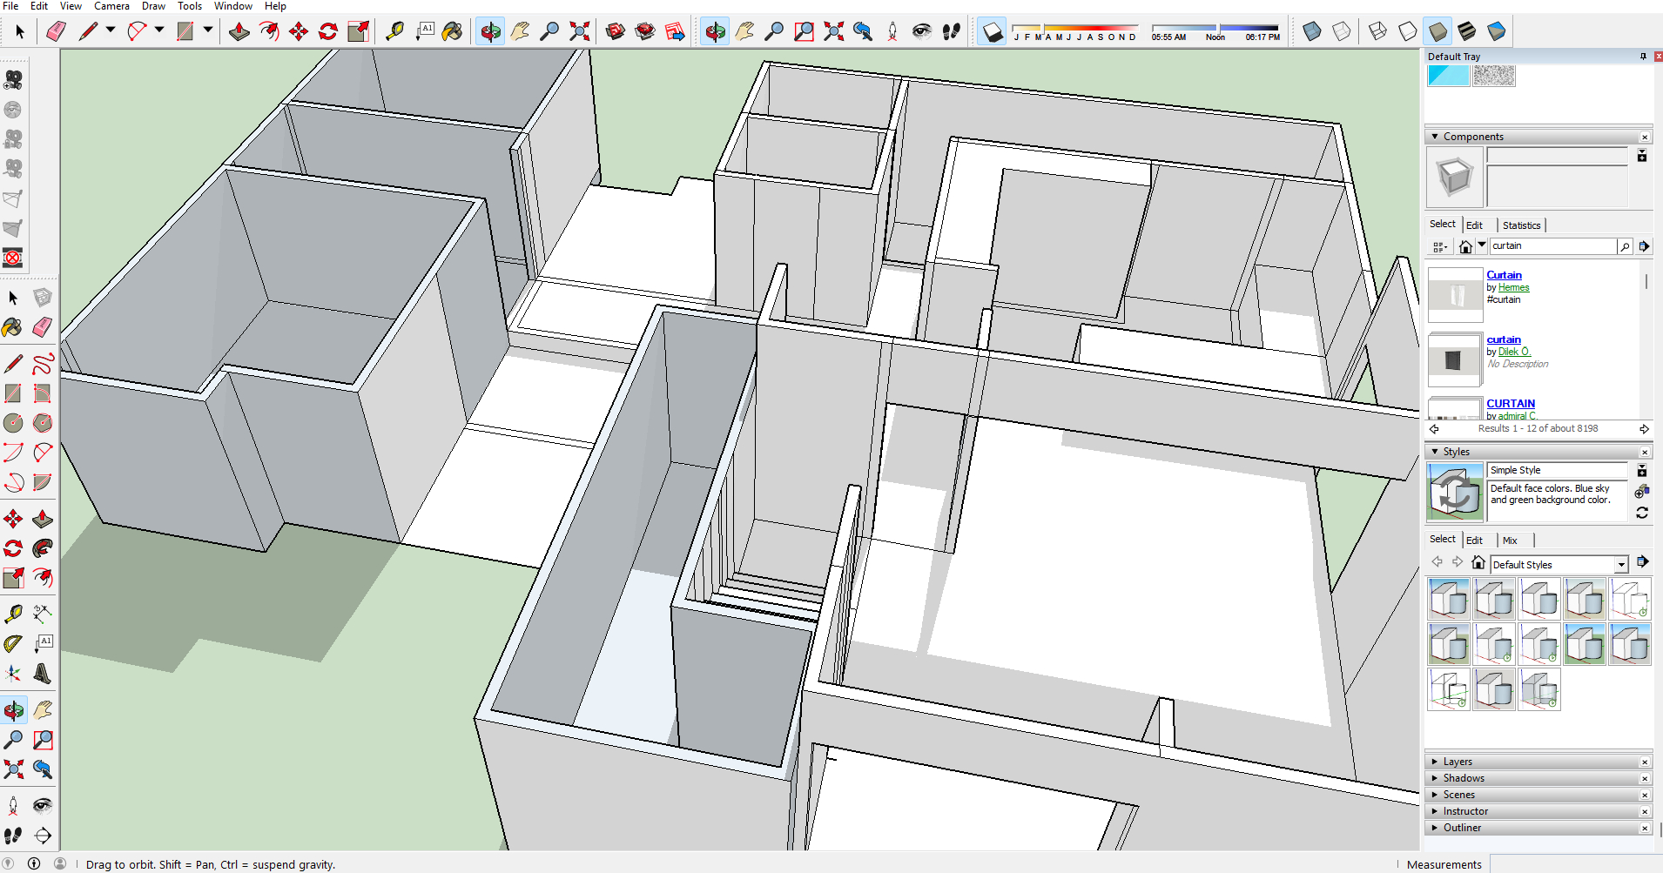The height and width of the screenshot is (873, 1663).
Task: Enable X-Ray face style
Action: 1312,32
